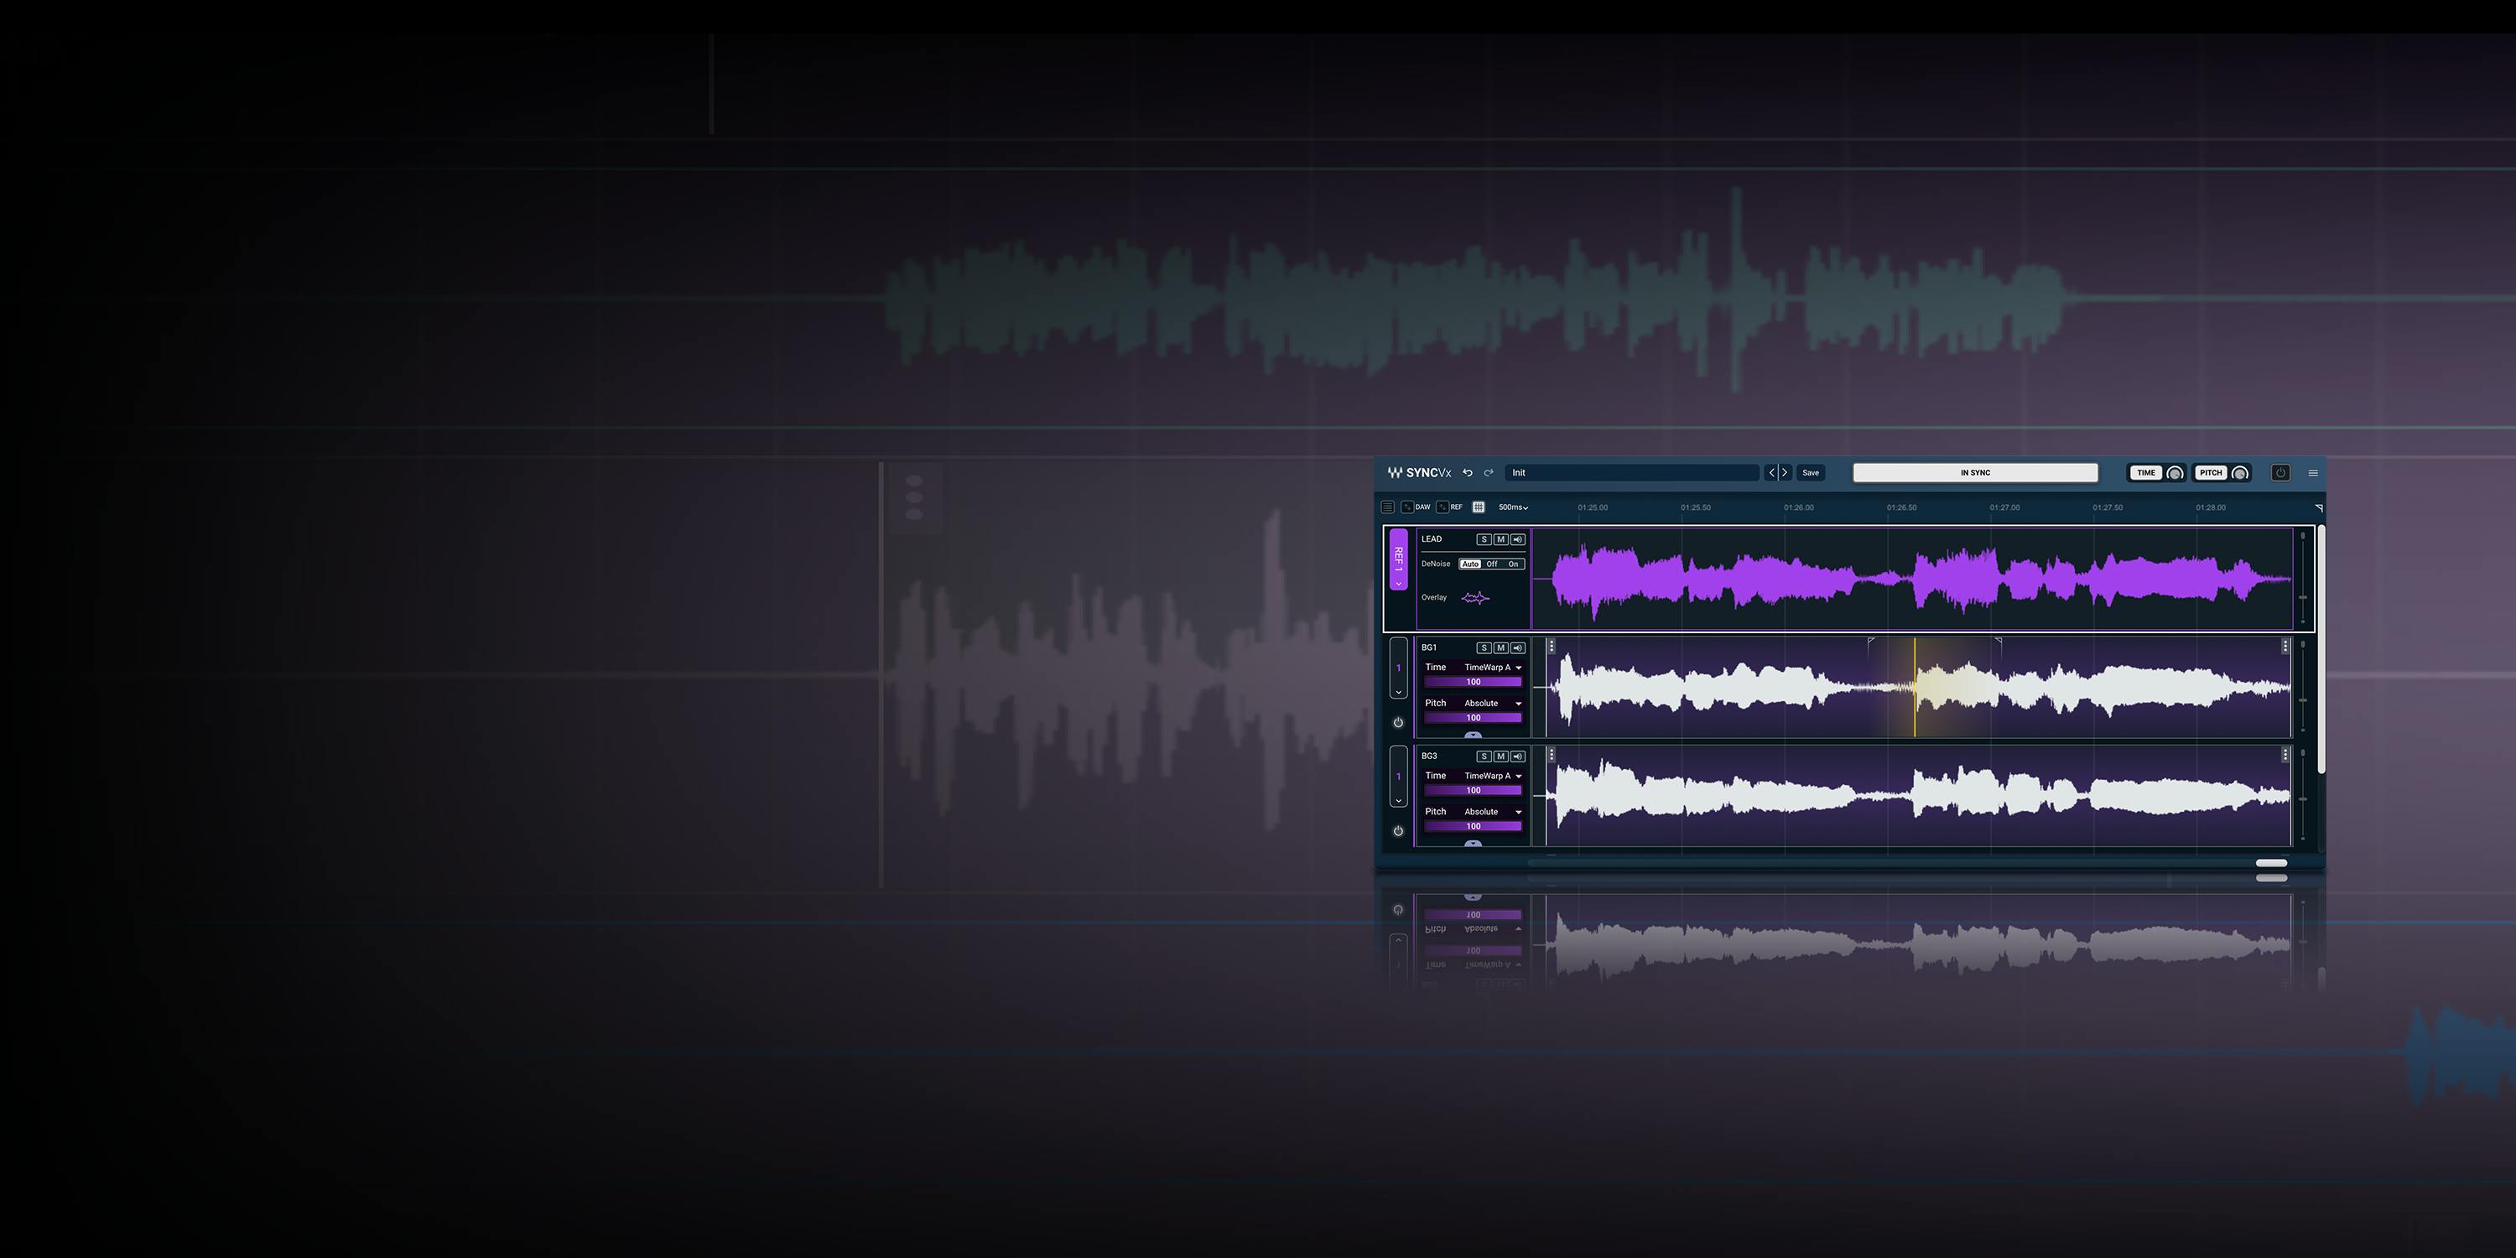Screen dimensions: 2516x1258
Task: Click the track list icon left of DAW
Action: click(x=1388, y=507)
